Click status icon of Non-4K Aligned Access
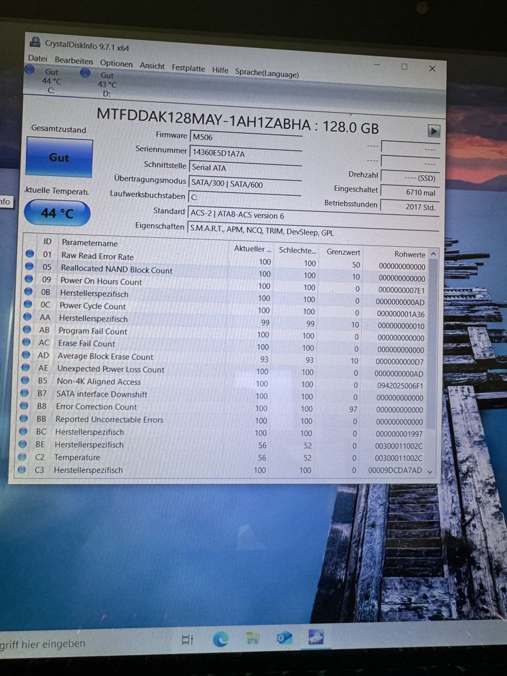This screenshot has height=676, width=507. [25, 380]
